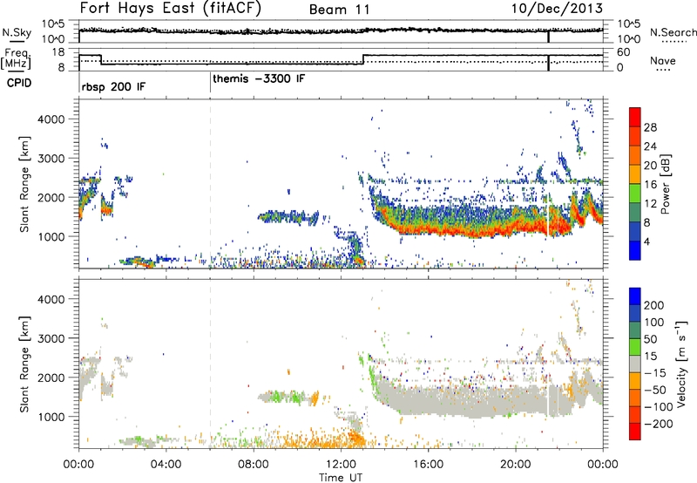This screenshot has width=697, height=483.
Task: Click the "4" power colorbar tick
Action: pyautogui.click(x=646, y=241)
